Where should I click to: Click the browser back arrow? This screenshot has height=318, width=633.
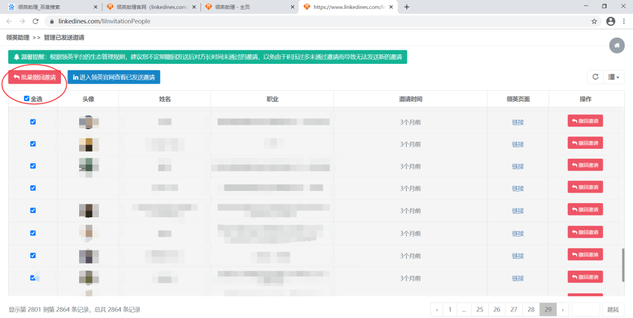coord(9,21)
